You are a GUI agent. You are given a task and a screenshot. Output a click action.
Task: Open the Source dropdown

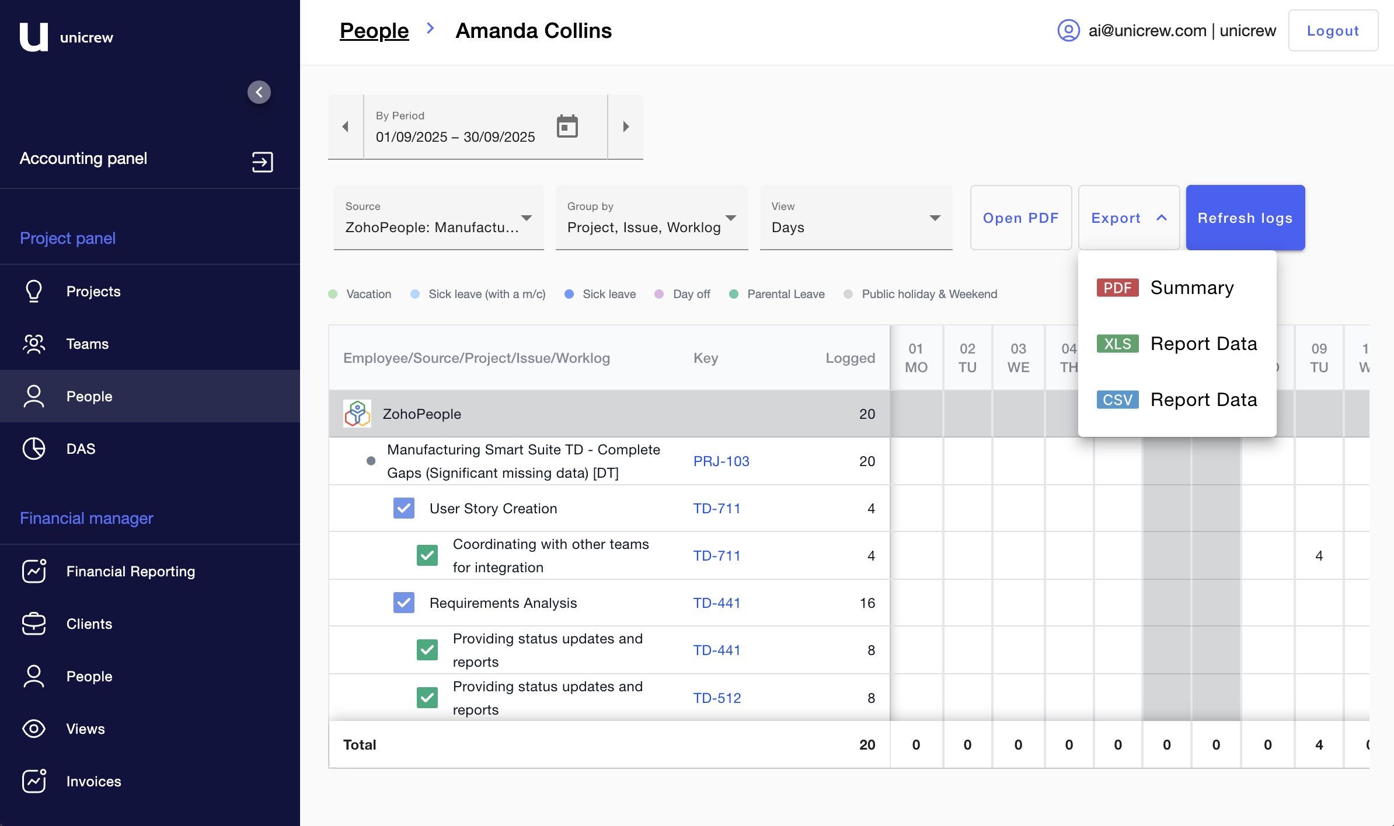[x=438, y=218]
